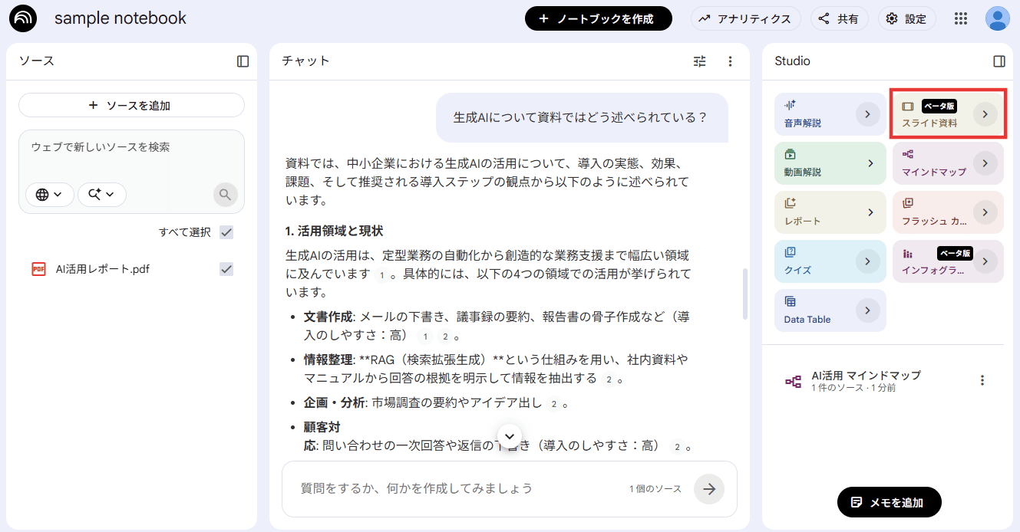This screenshot has width=1020, height=532.
Task: Click the user question bubble 生成AIについて
Action: [x=580, y=117]
